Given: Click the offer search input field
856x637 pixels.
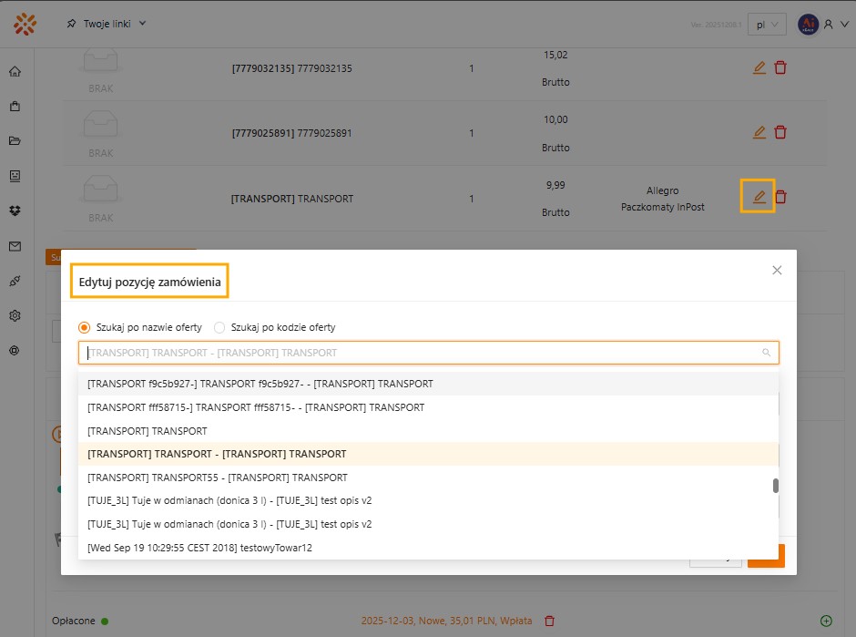Looking at the screenshot, I should tap(419, 353).
